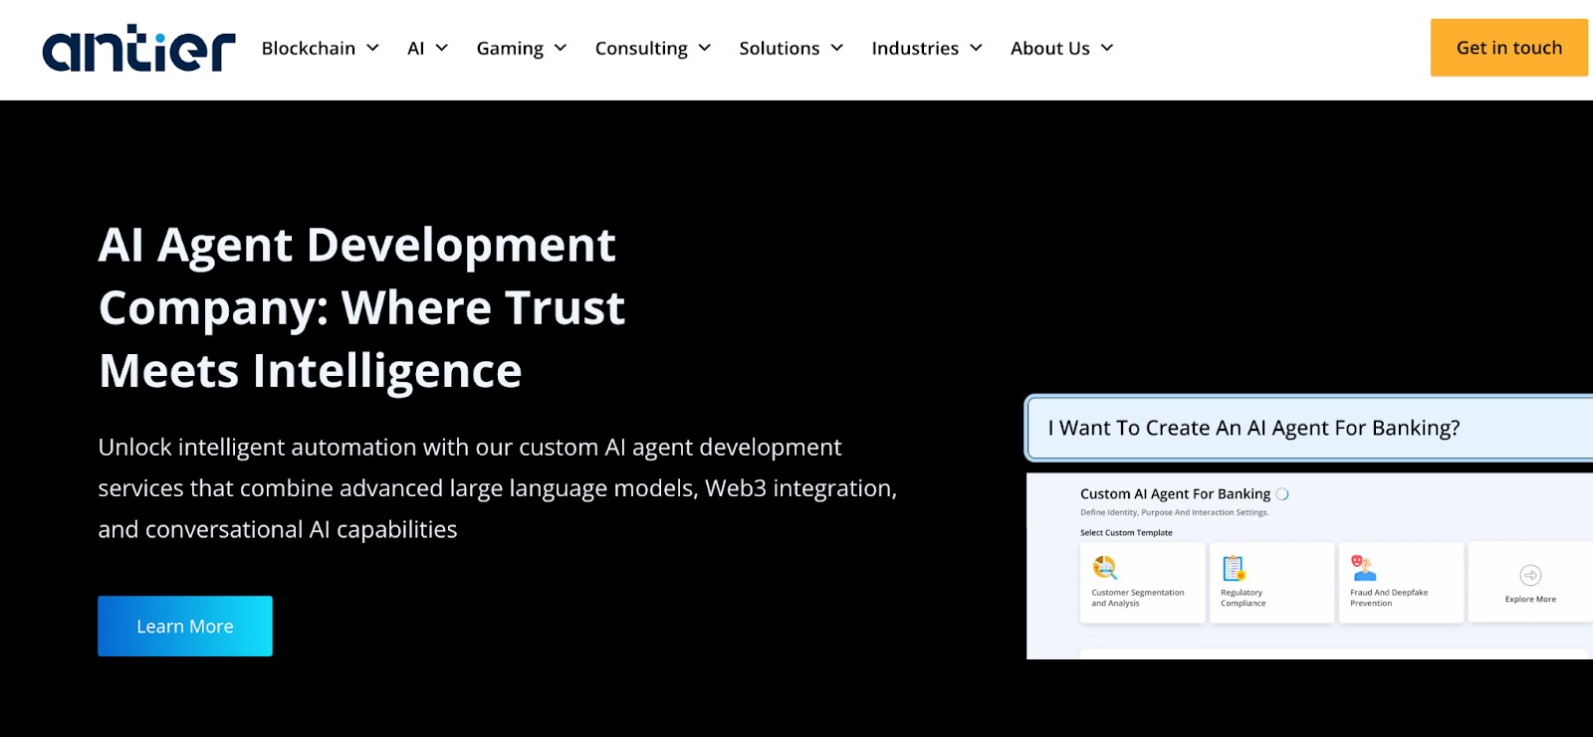Open the Industries menu
1593x737 pixels.
[x=915, y=48]
